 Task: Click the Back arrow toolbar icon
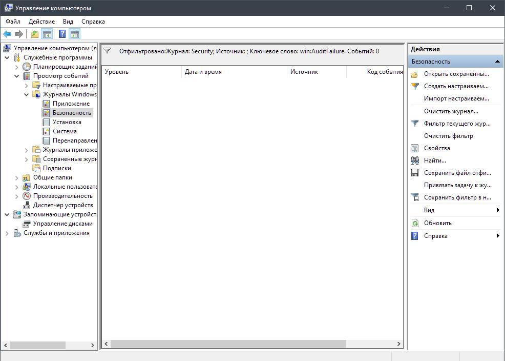coord(7,34)
